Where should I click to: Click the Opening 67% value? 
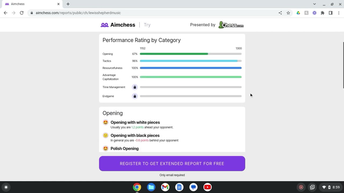click(135, 54)
